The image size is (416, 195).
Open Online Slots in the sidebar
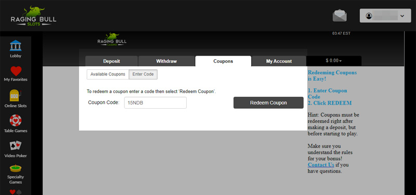point(16,99)
